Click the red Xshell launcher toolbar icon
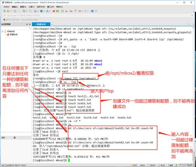Image resolution: width=196 pixels, height=167 pixels. pyautogui.click(x=54, y=11)
